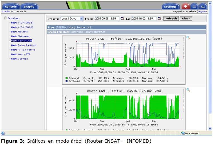Click the Logout link
213x146 pixels.
[x=202, y=12]
